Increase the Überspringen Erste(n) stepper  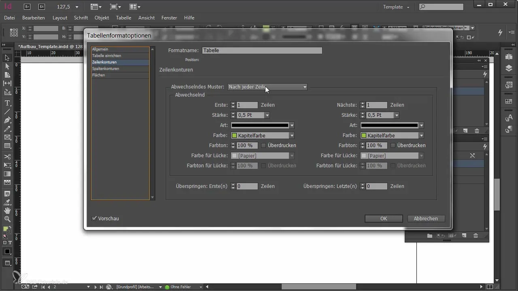click(233, 185)
